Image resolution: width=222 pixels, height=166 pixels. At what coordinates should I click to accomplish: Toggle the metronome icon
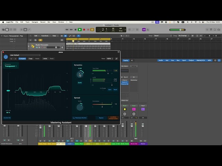148,30
